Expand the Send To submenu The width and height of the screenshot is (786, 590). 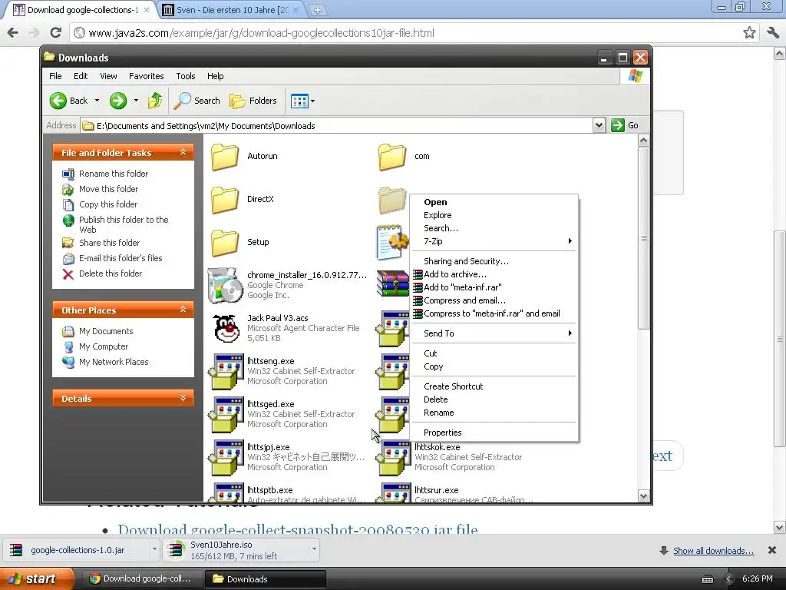click(494, 333)
